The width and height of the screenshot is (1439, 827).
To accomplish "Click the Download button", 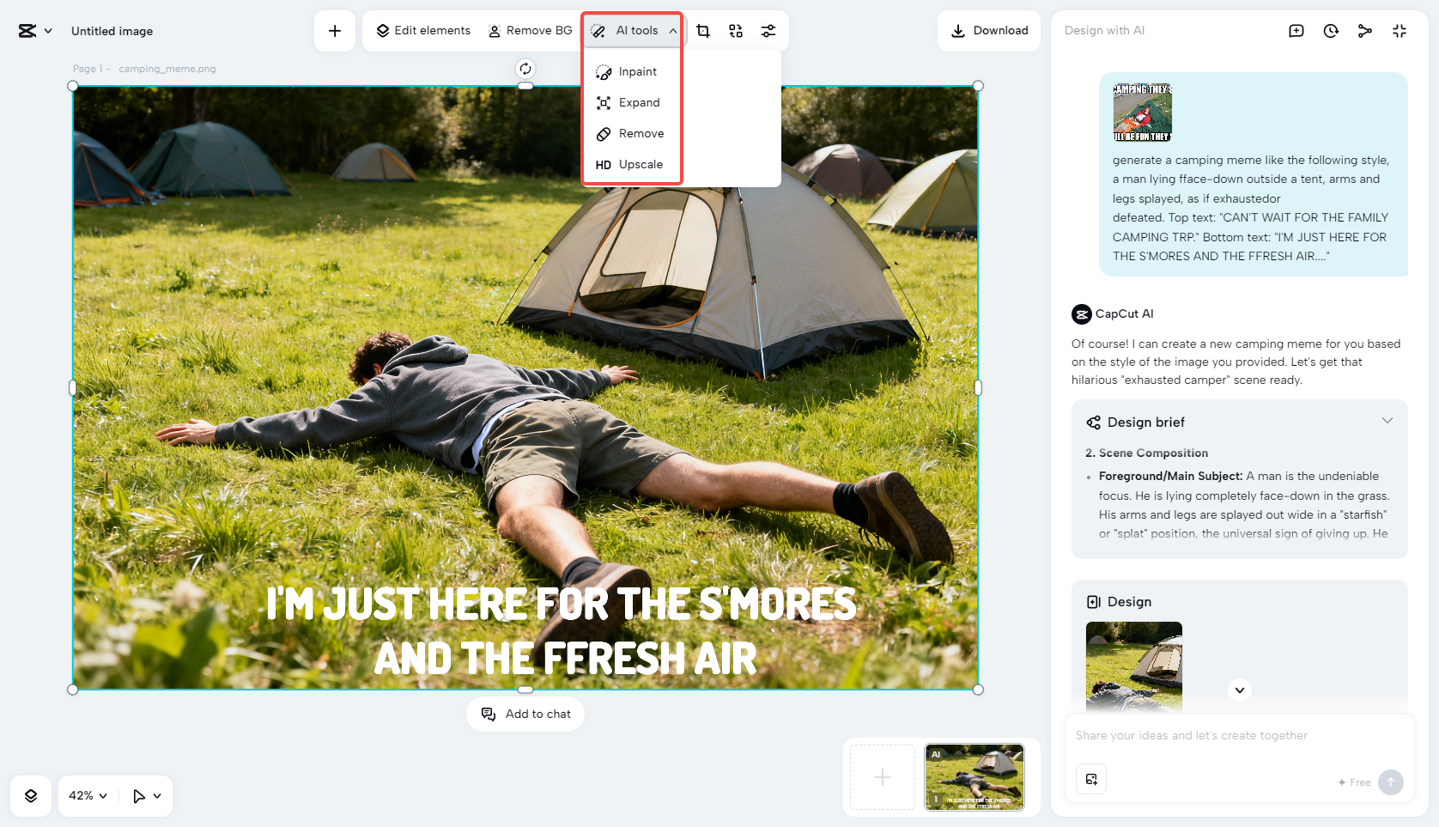I will [x=989, y=30].
